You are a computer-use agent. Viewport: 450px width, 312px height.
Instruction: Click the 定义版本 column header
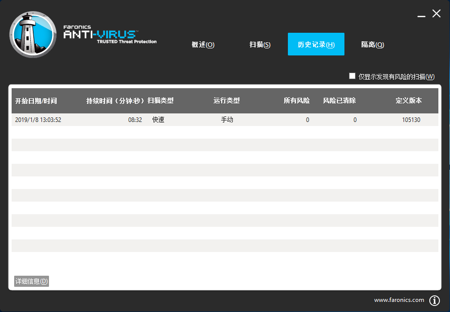pos(409,101)
